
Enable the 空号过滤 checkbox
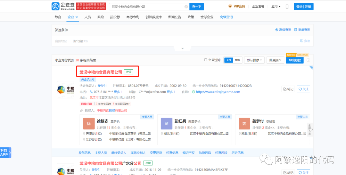206,60
